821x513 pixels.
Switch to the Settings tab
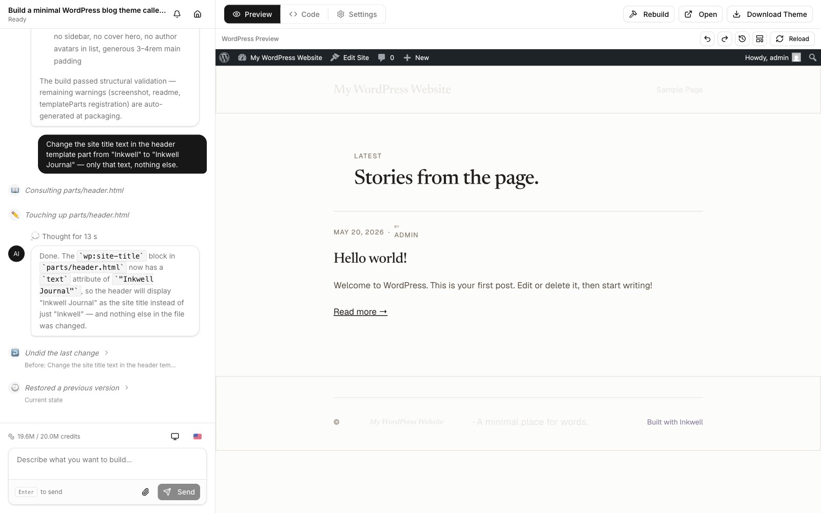pos(357,14)
